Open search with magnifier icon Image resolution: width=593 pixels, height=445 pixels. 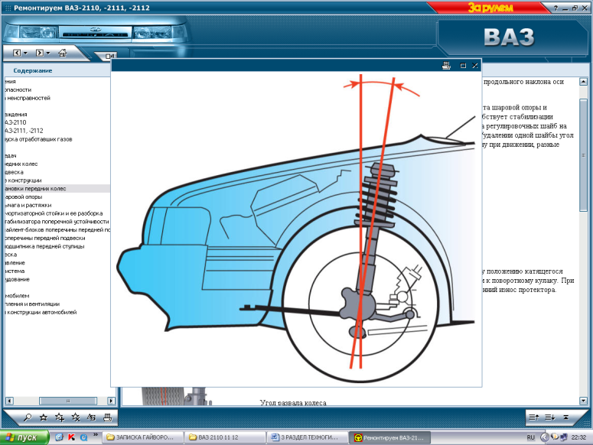click(28, 417)
